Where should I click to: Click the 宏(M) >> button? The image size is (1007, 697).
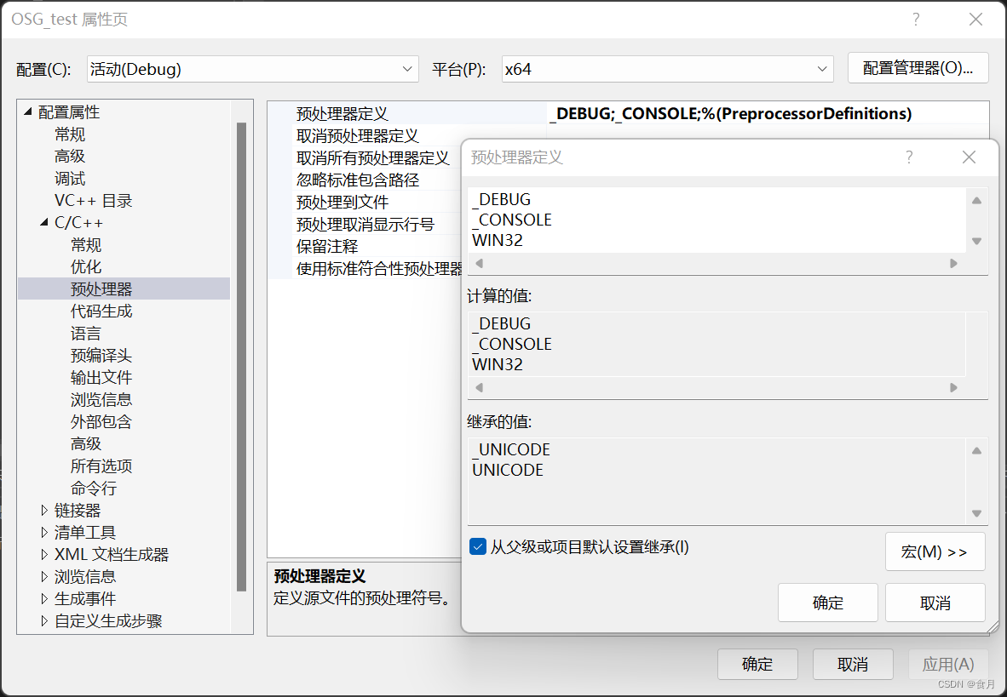click(x=935, y=551)
